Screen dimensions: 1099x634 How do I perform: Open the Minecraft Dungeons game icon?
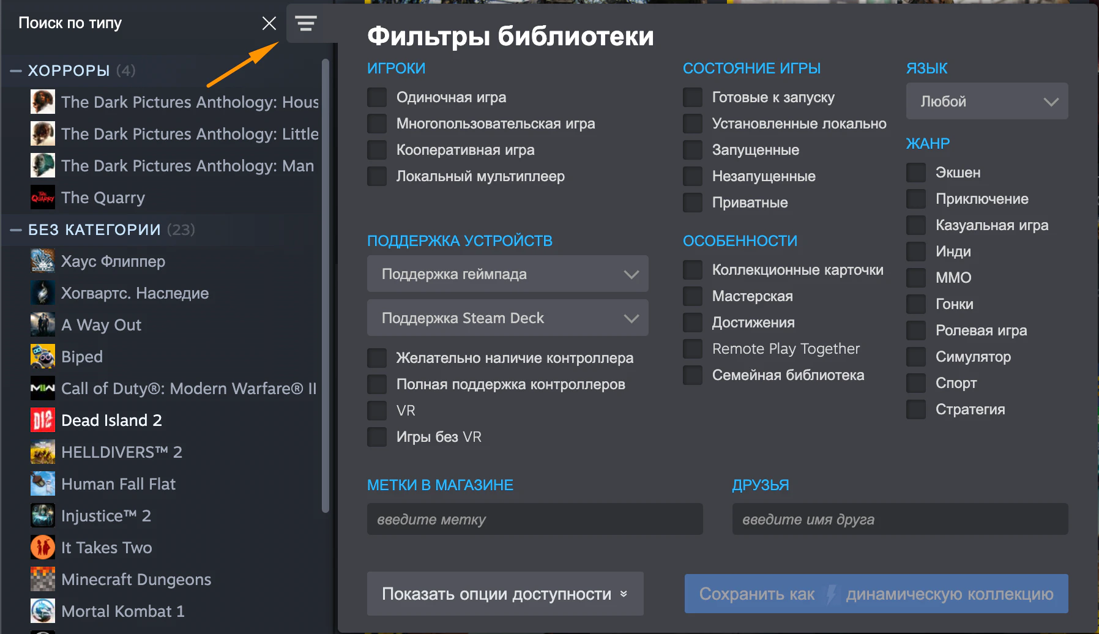[x=43, y=579]
